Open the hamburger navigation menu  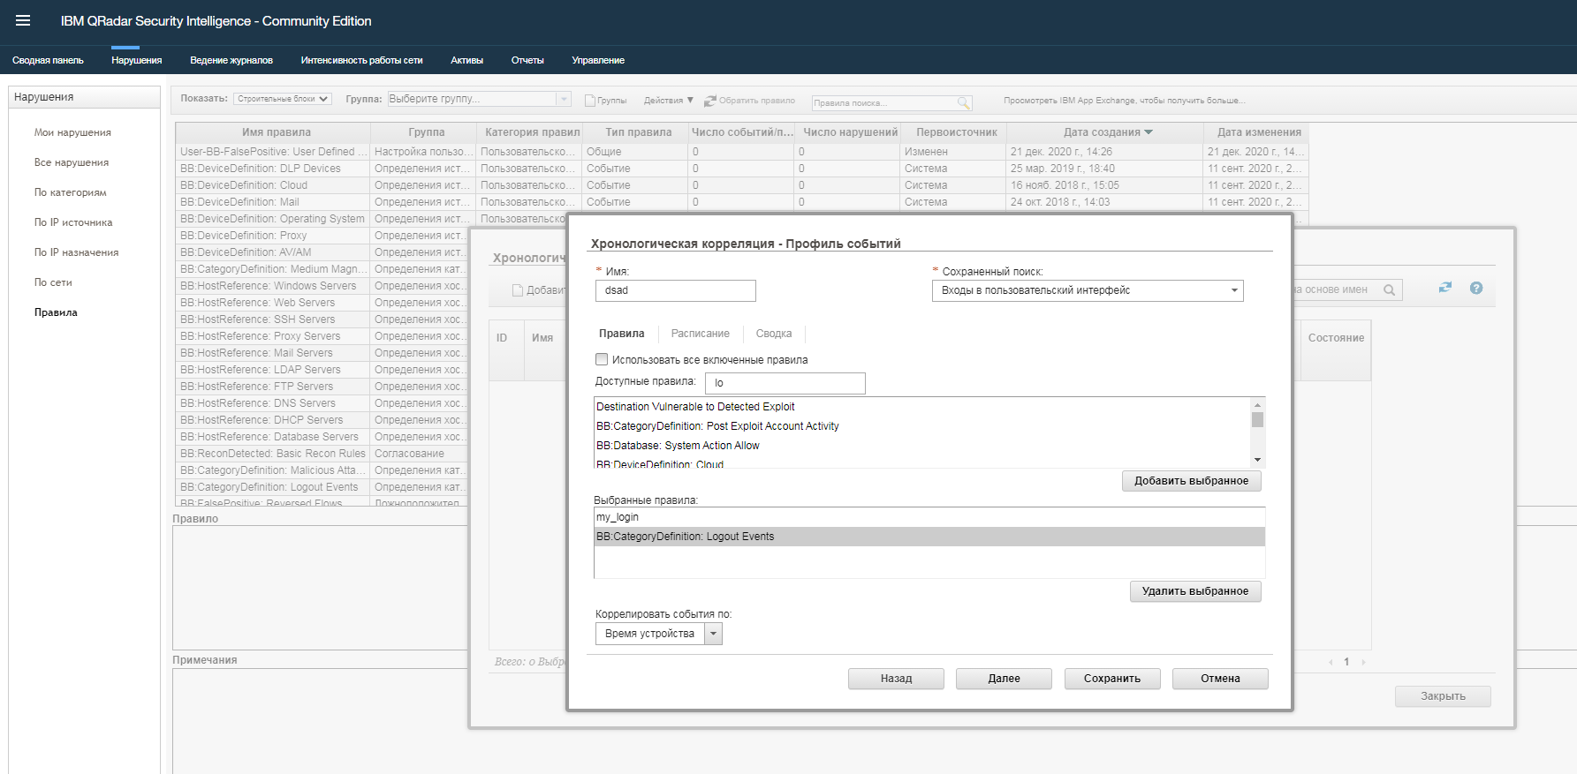pyautogui.click(x=23, y=20)
